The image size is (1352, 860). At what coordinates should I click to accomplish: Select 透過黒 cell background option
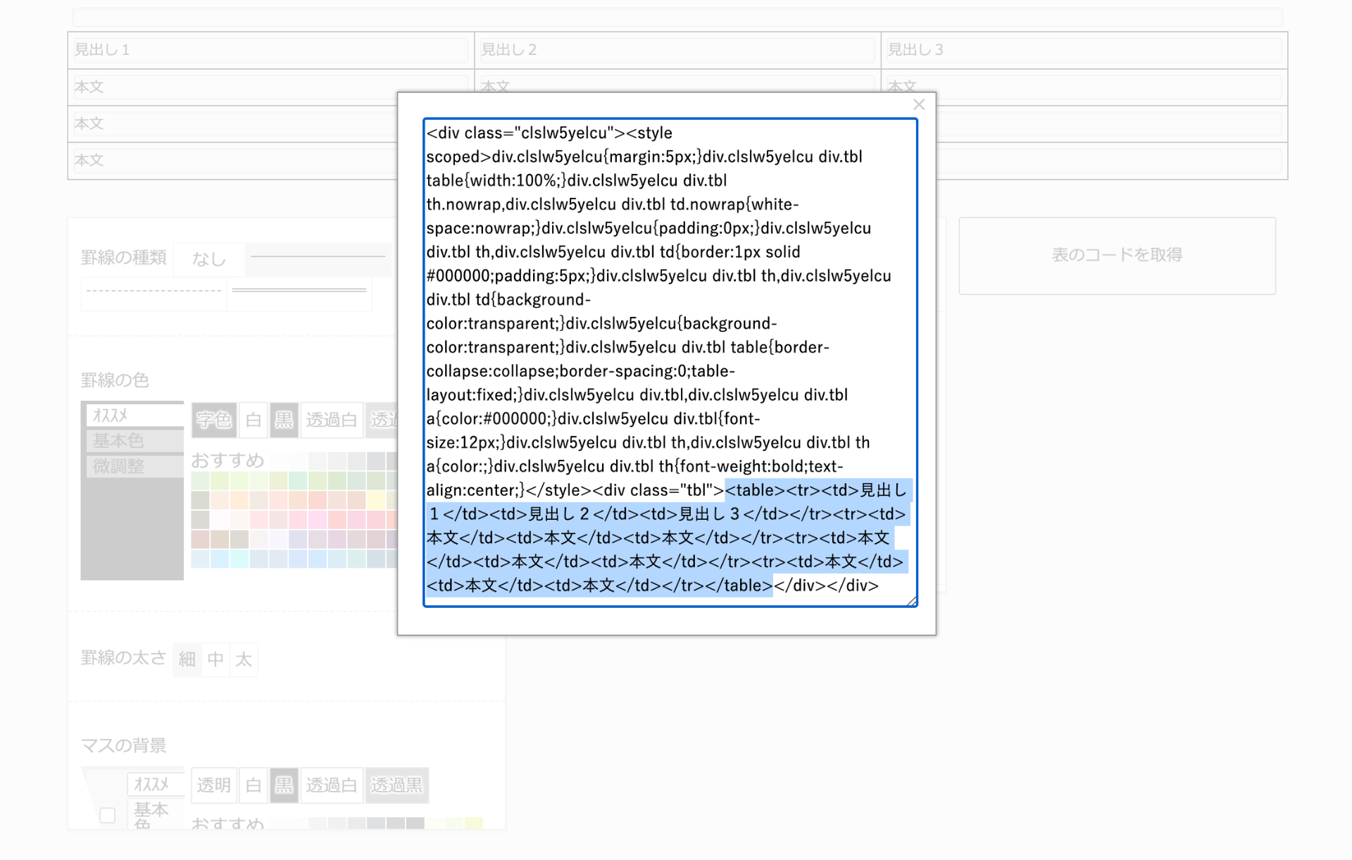[396, 785]
